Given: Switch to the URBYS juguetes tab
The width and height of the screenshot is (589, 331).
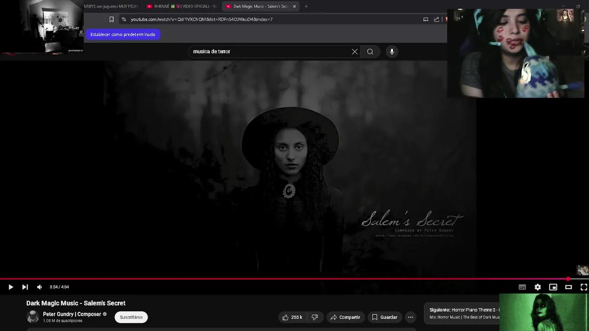Looking at the screenshot, I should click(x=111, y=6).
